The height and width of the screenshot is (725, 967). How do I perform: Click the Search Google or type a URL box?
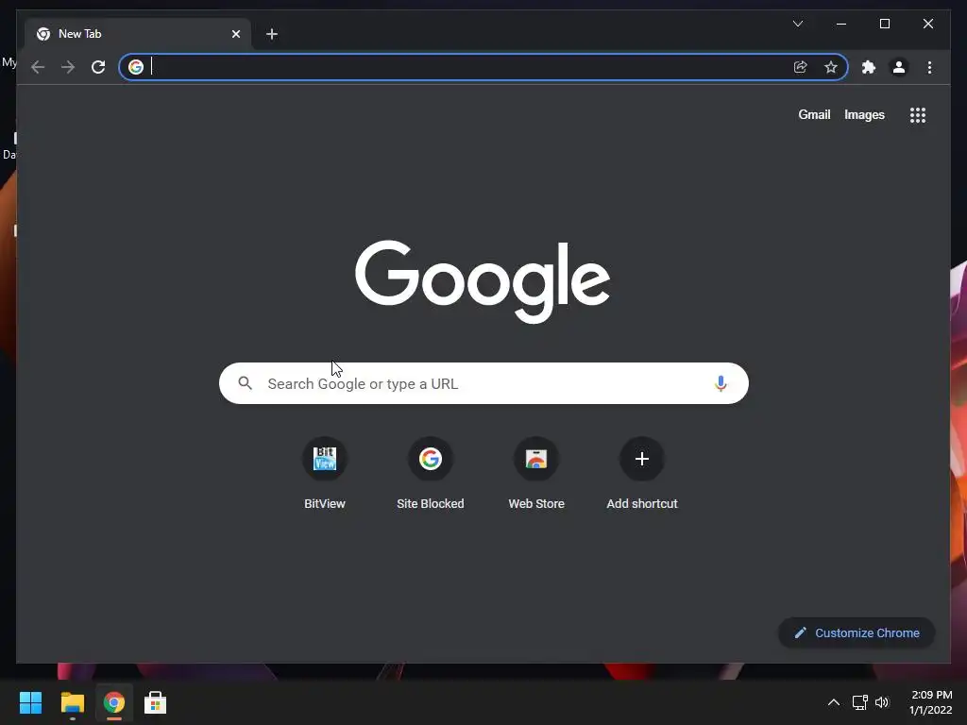pos(483,383)
